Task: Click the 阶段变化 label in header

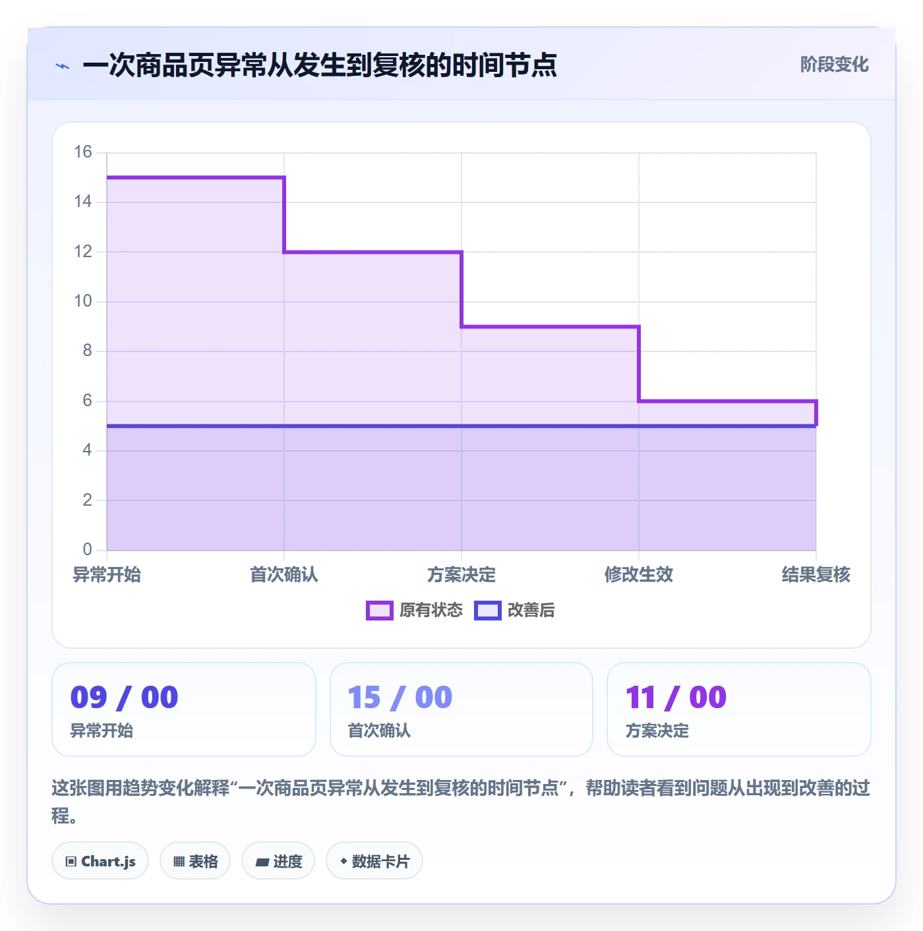Action: click(835, 65)
